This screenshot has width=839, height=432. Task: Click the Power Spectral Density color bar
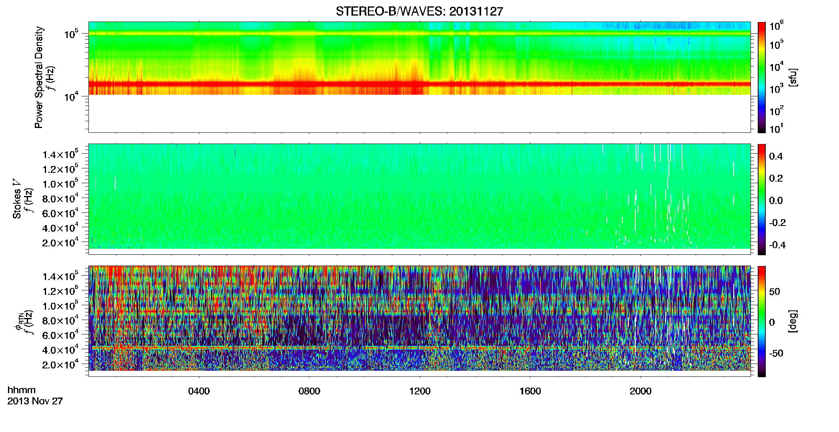click(x=762, y=77)
